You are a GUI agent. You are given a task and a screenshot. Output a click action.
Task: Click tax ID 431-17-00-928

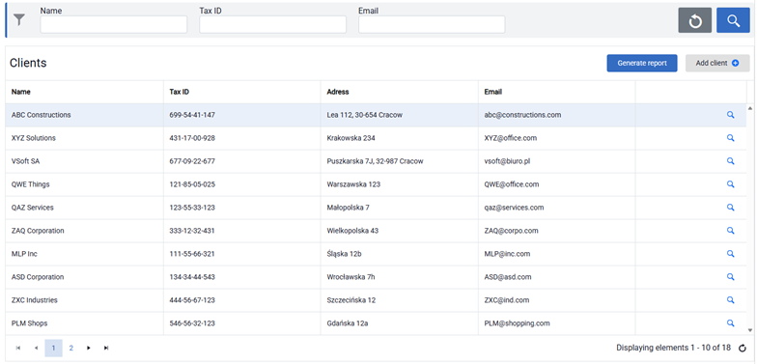(x=192, y=138)
